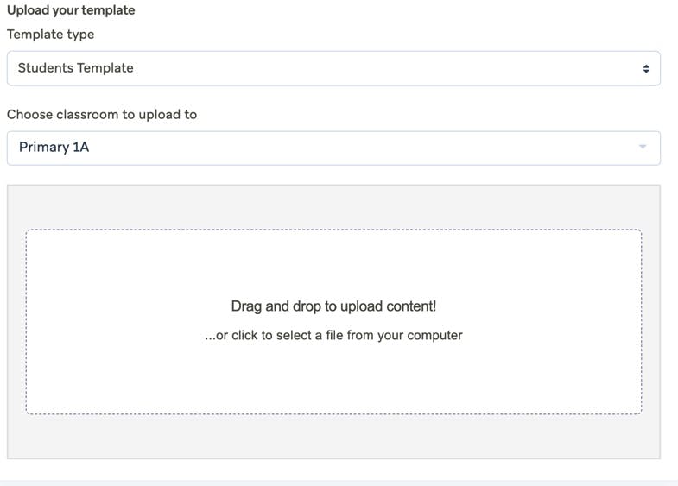This screenshot has height=486, width=678.
Task: Select the "Students Template" value text
Action: (76, 68)
